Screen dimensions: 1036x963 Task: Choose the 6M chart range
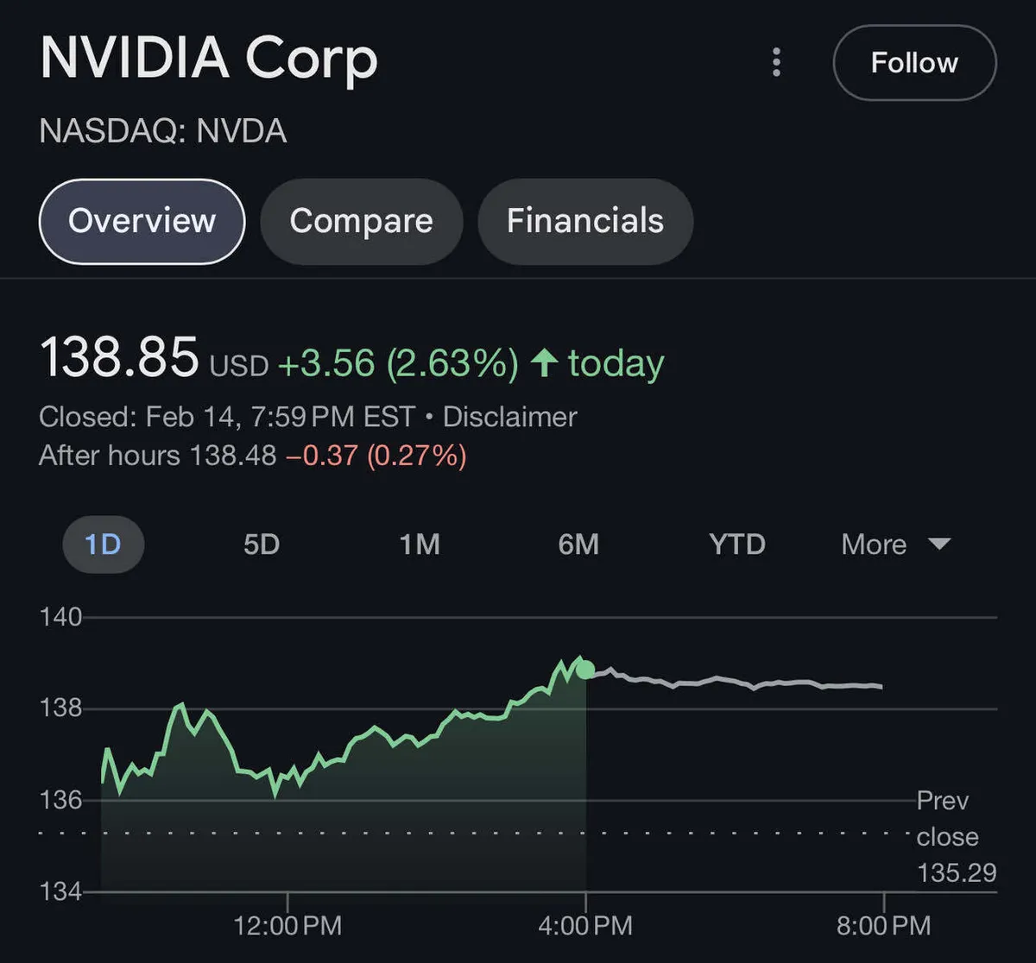[578, 544]
